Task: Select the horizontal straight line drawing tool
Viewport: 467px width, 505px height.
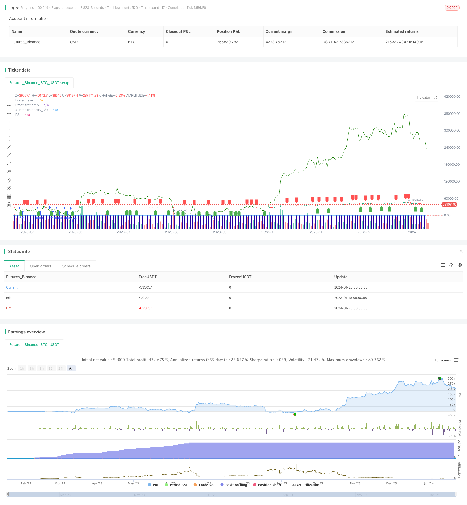Action: (9, 97)
